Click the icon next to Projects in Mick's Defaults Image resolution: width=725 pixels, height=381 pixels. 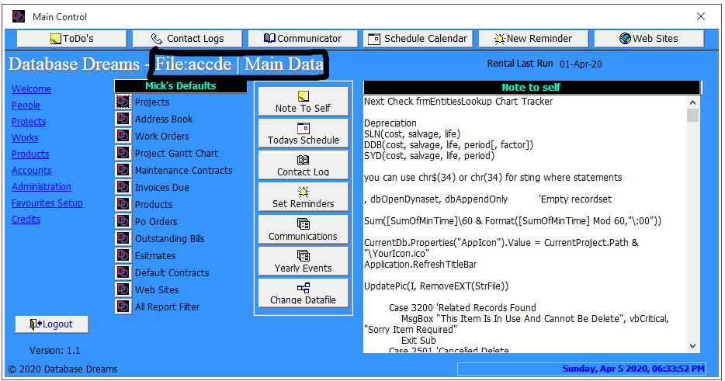123,102
